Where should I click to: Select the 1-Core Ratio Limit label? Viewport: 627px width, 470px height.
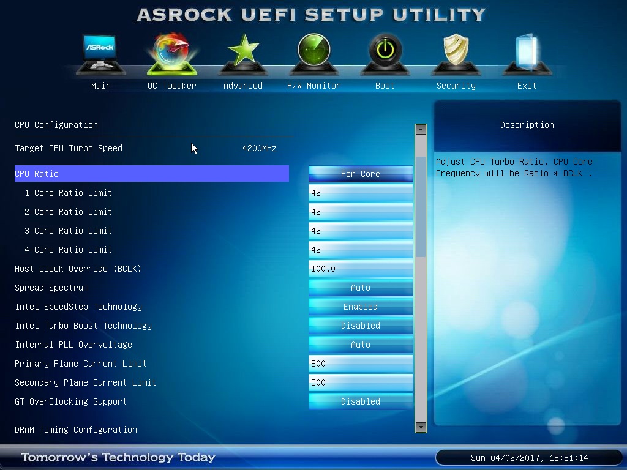click(68, 193)
